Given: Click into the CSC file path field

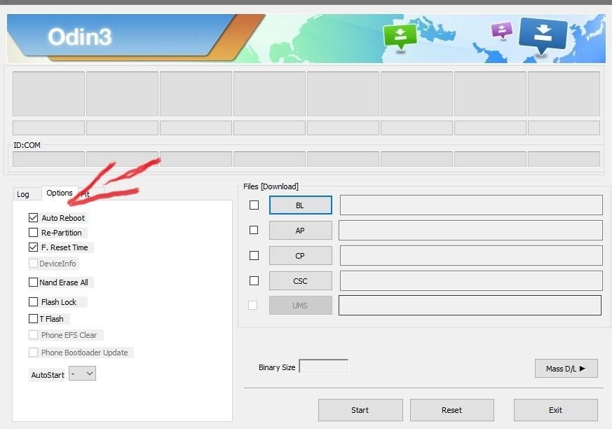Looking at the screenshot, I should (471, 280).
